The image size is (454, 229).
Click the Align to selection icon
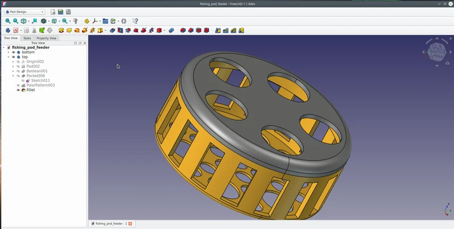[34, 21]
